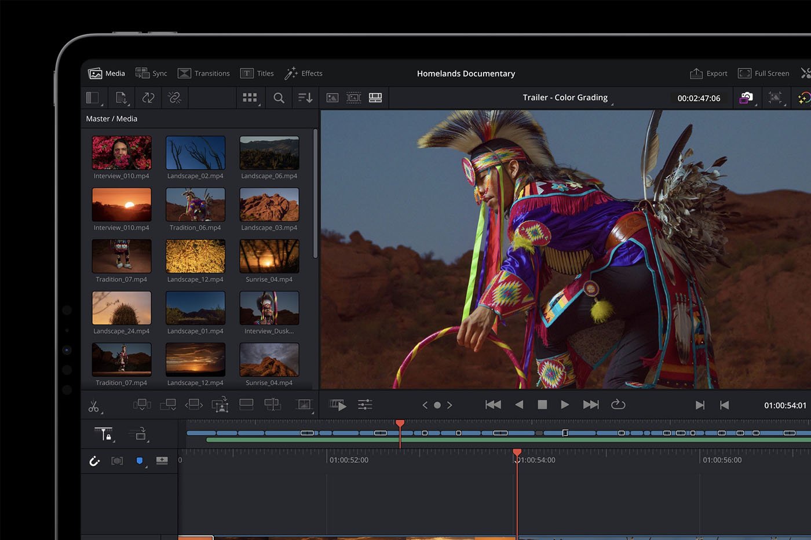Screen dimensions: 811x540
Task: Open the Media tab
Action: click(x=107, y=74)
